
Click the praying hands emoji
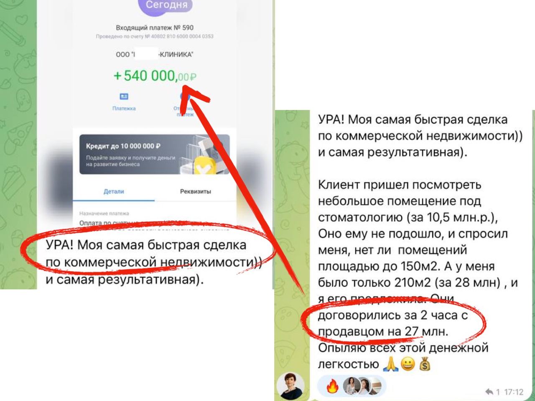click(x=390, y=364)
